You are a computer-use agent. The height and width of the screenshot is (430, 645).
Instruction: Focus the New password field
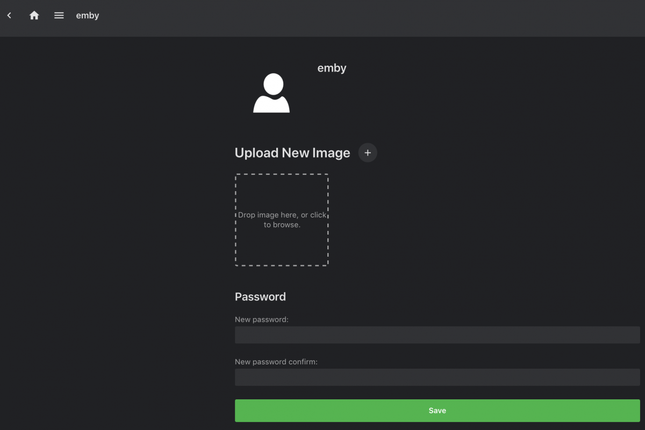point(437,335)
